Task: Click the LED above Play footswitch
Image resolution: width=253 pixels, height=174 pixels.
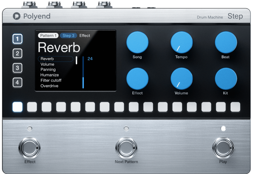Action: coord(223,128)
